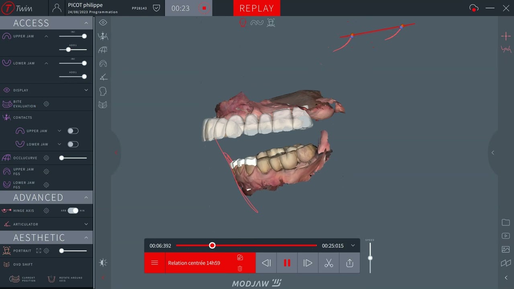Toggle Lower Jaw contacts switch
Image resolution: width=514 pixels, height=289 pixels.
(73, 144)
